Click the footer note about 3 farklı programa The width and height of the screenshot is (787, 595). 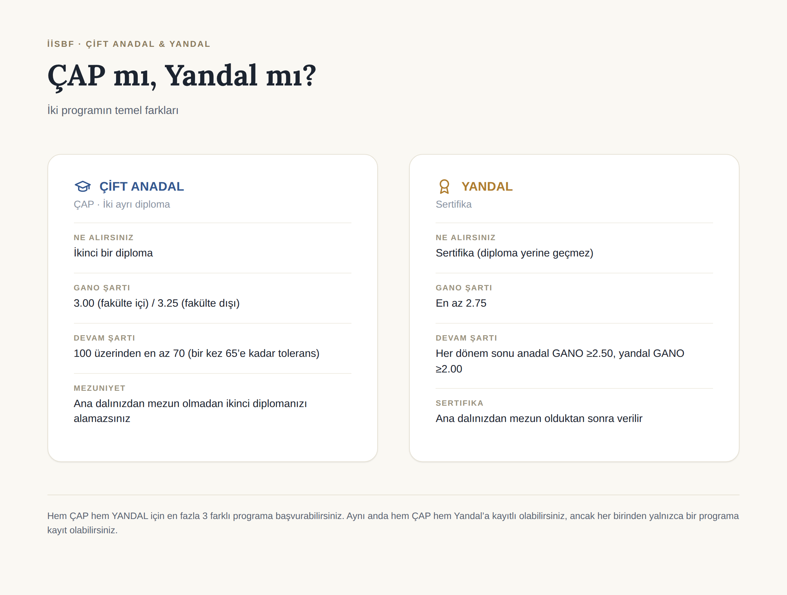coord(393,523)
